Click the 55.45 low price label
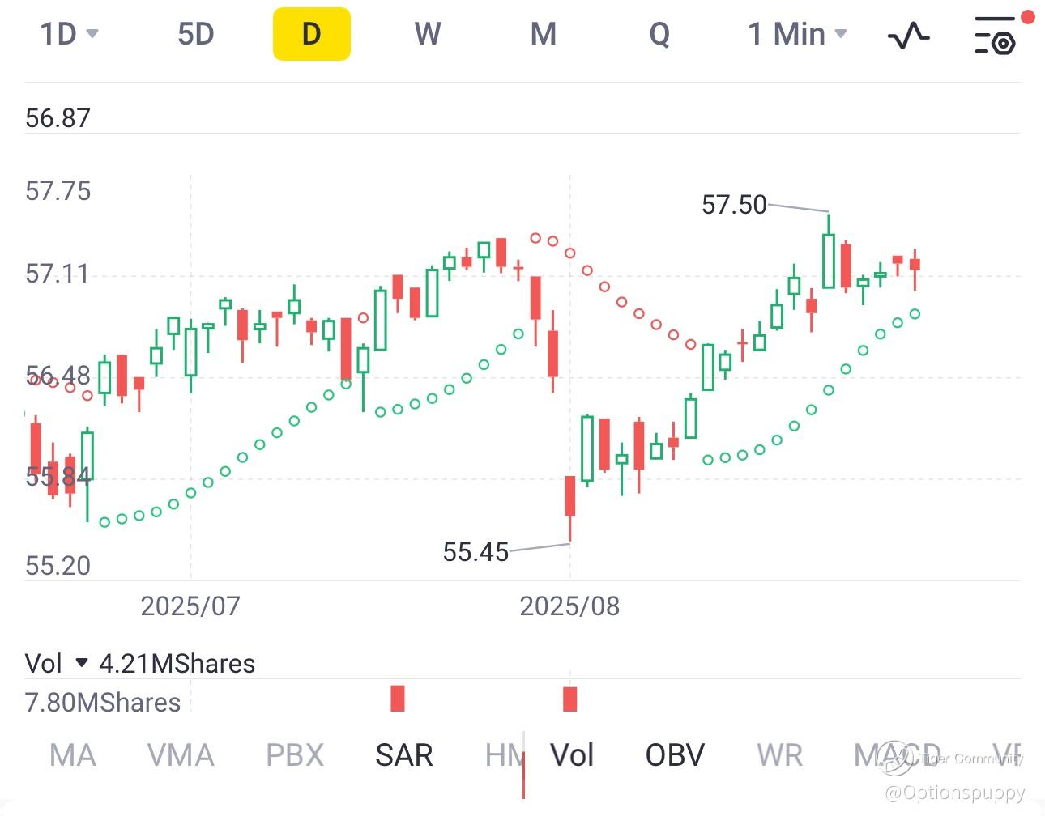This screenshot has height=816, width=1045. tap(476, 552)
